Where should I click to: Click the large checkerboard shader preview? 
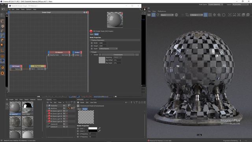pyautogui.click(x=86, y=117)
